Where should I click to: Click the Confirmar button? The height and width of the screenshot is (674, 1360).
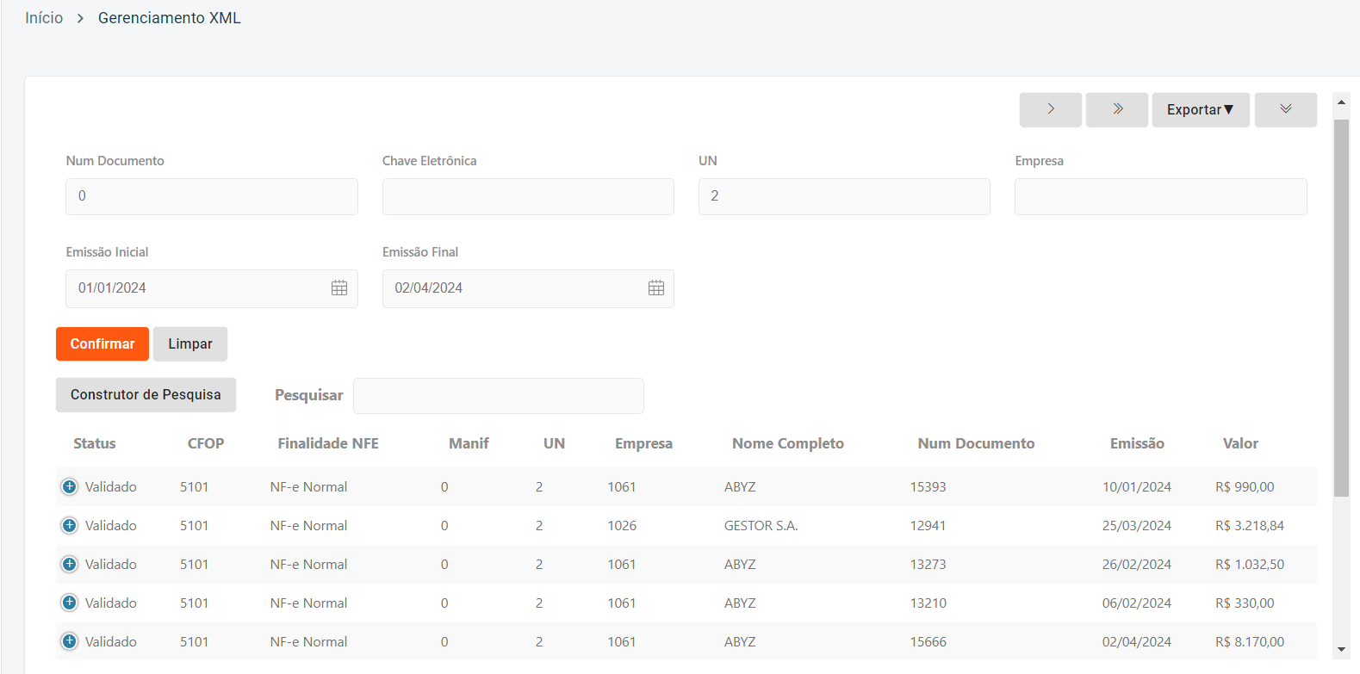click(x=102, y=344)
